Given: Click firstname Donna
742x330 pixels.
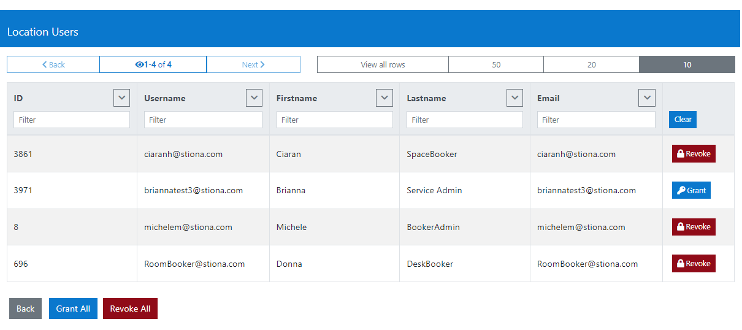Looking at the screenshot, I should [x=289, y=264].
